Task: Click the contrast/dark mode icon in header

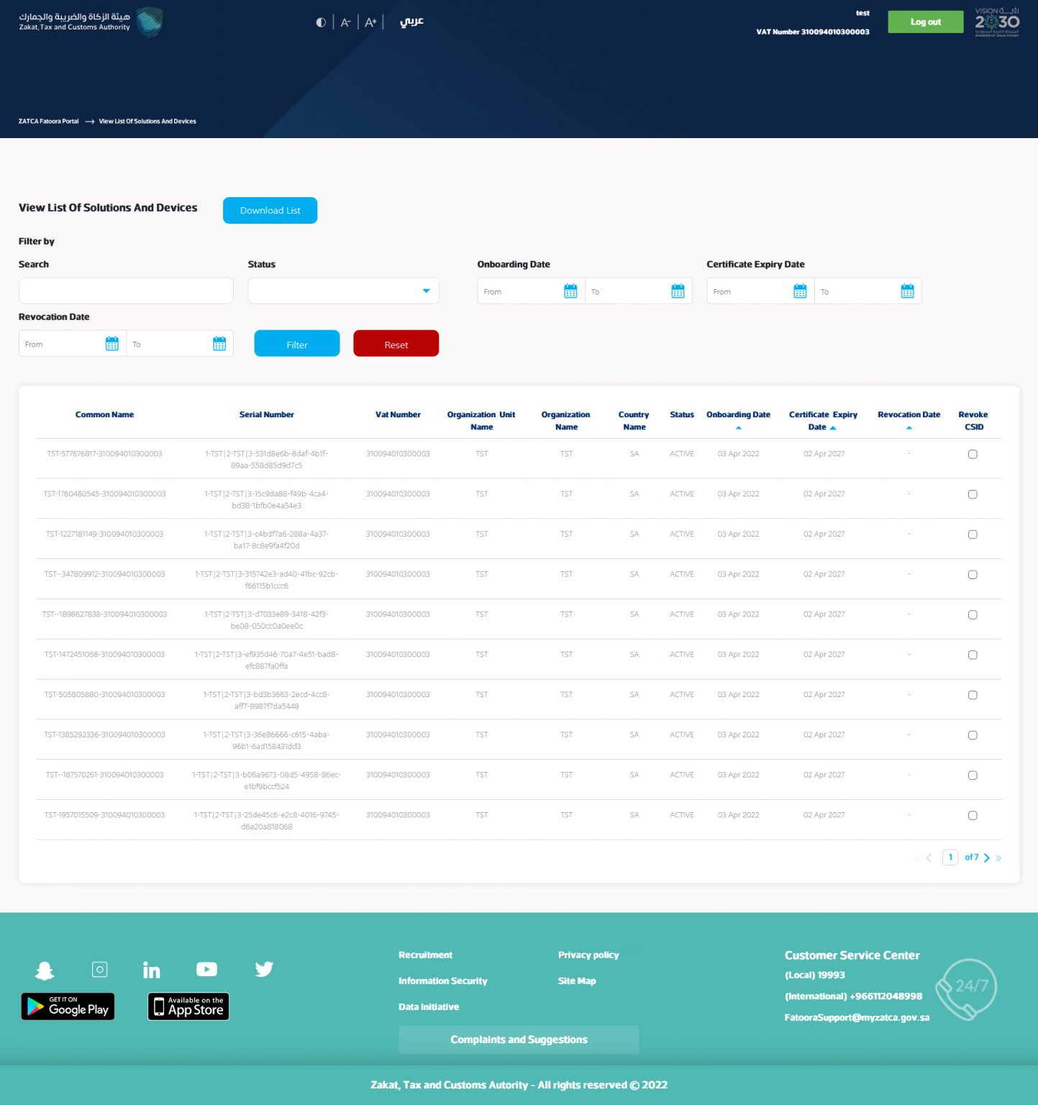Action: click(321, 22)
